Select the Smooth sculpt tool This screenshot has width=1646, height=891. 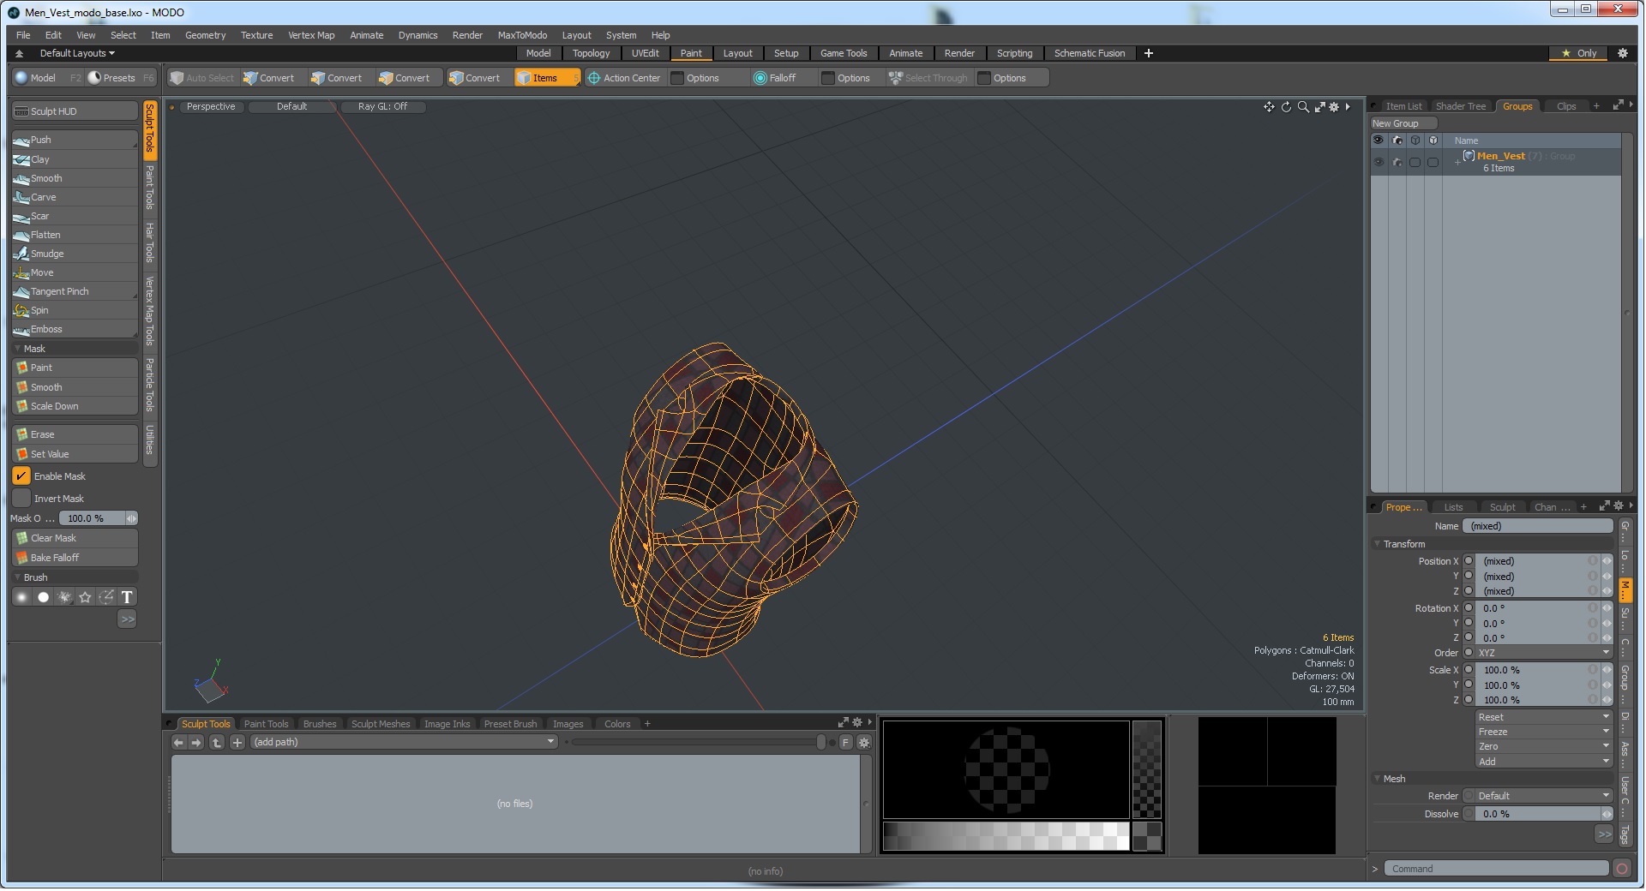(75, 178)
